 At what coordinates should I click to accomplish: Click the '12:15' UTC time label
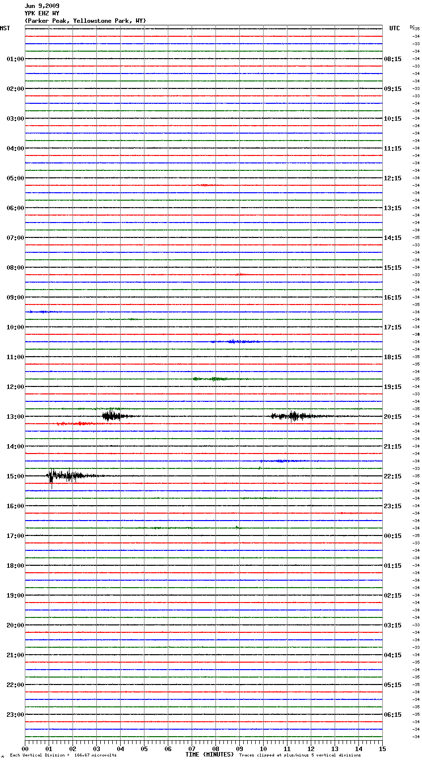(393, 178)
